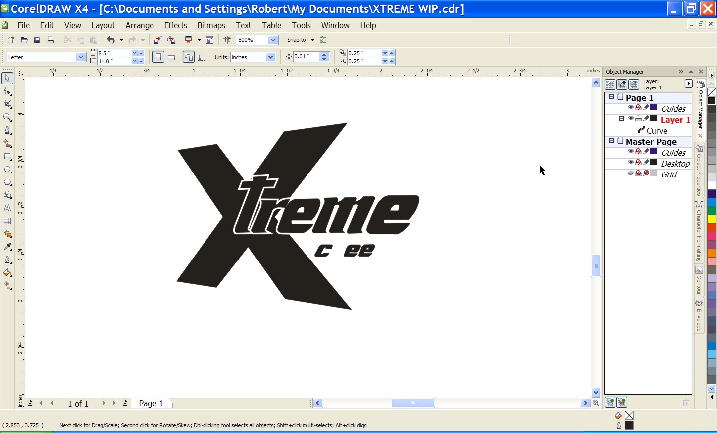Open the Effects menu
Viewport: 717px width, 433px height.
(175, 25)
